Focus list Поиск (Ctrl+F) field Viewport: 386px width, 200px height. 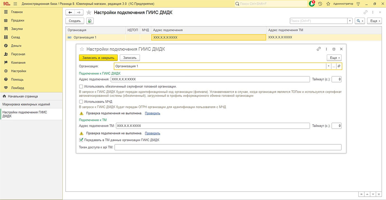point(318,21)
